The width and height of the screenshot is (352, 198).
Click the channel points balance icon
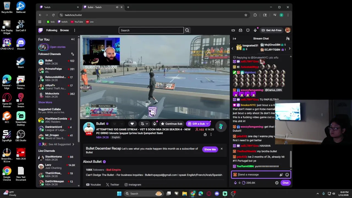tap(244, 183)
